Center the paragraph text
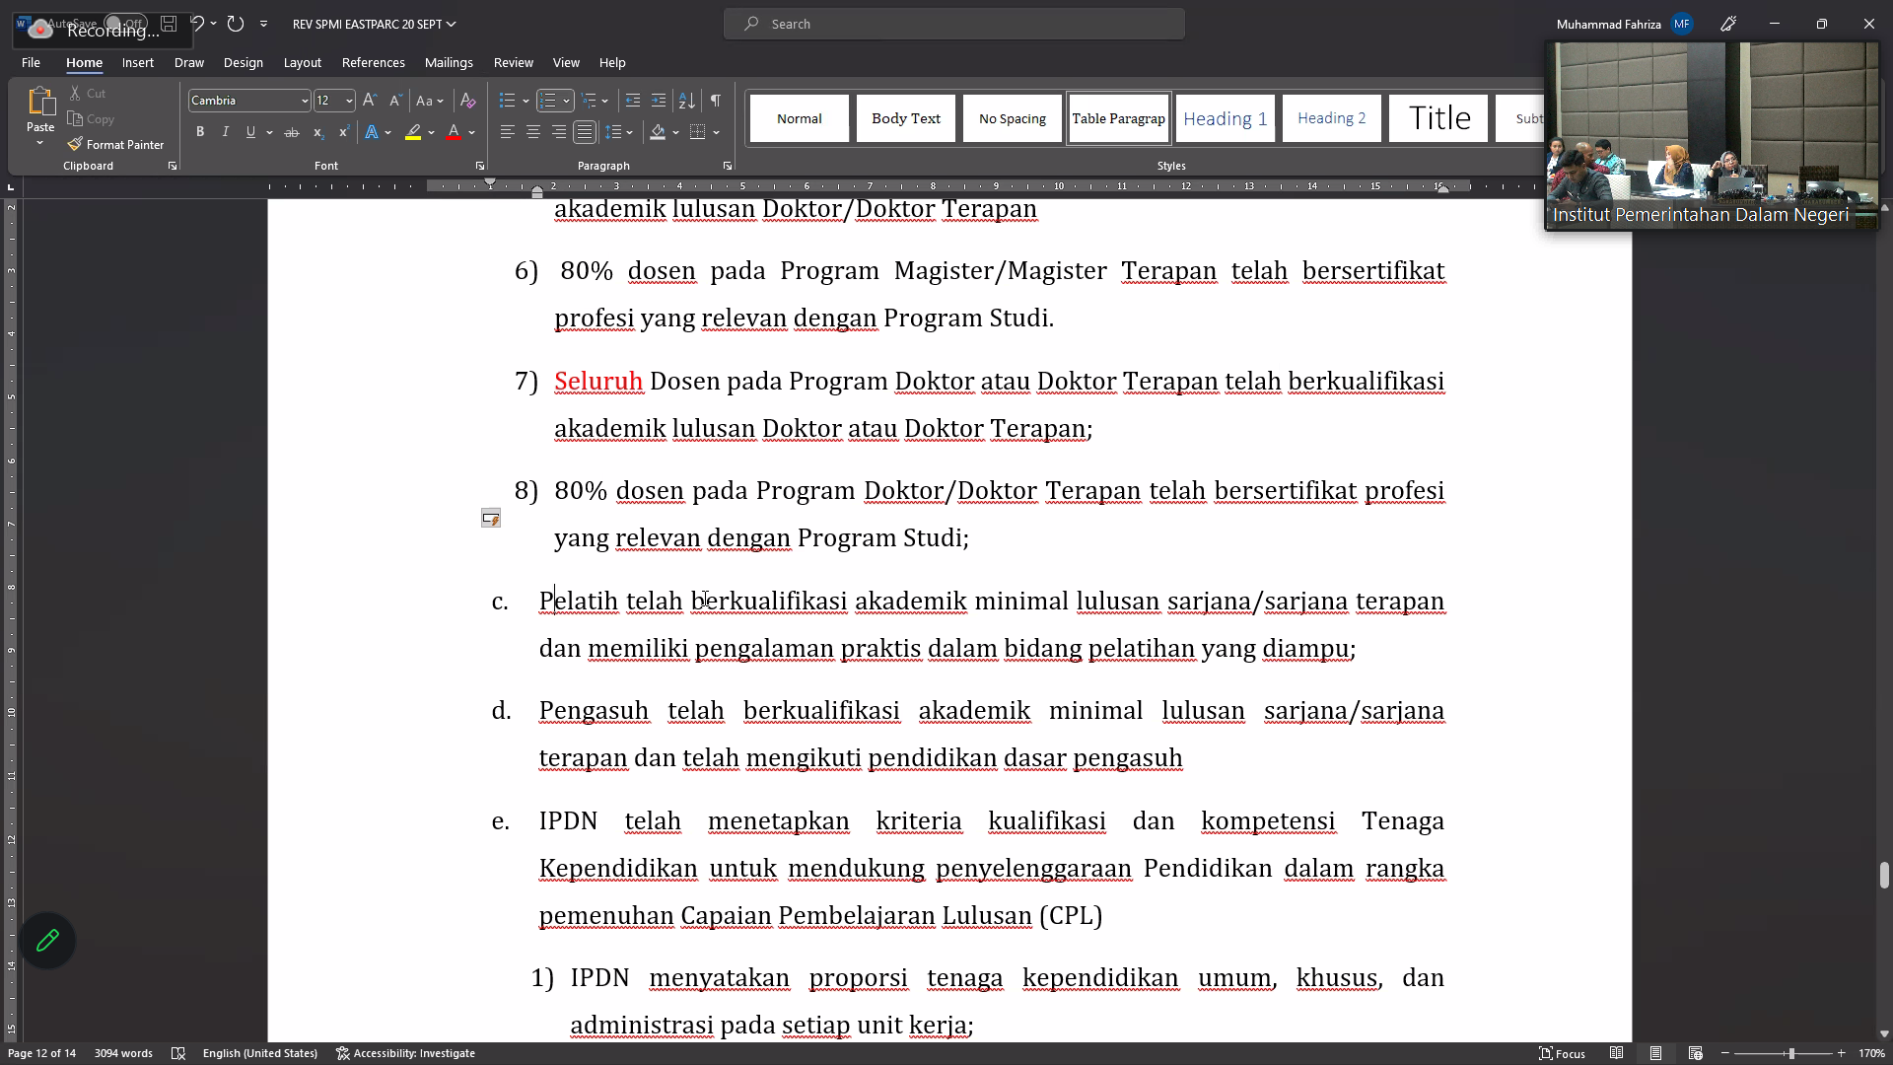This screenshot has width=1893, height=1065. pos(532,132)
